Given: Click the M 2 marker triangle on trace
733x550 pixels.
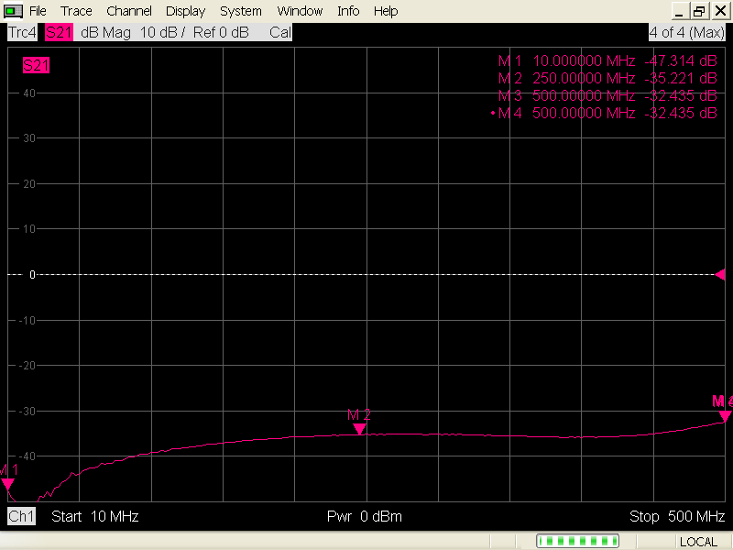Looking at the screenshot, I should point(359,428).
